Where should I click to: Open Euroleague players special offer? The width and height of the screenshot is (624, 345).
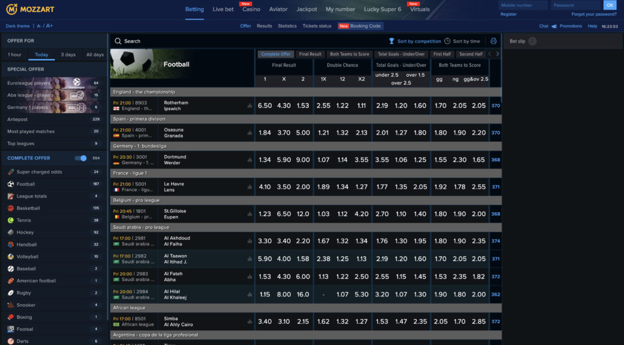pyautogui.click(x=54, y=83)
